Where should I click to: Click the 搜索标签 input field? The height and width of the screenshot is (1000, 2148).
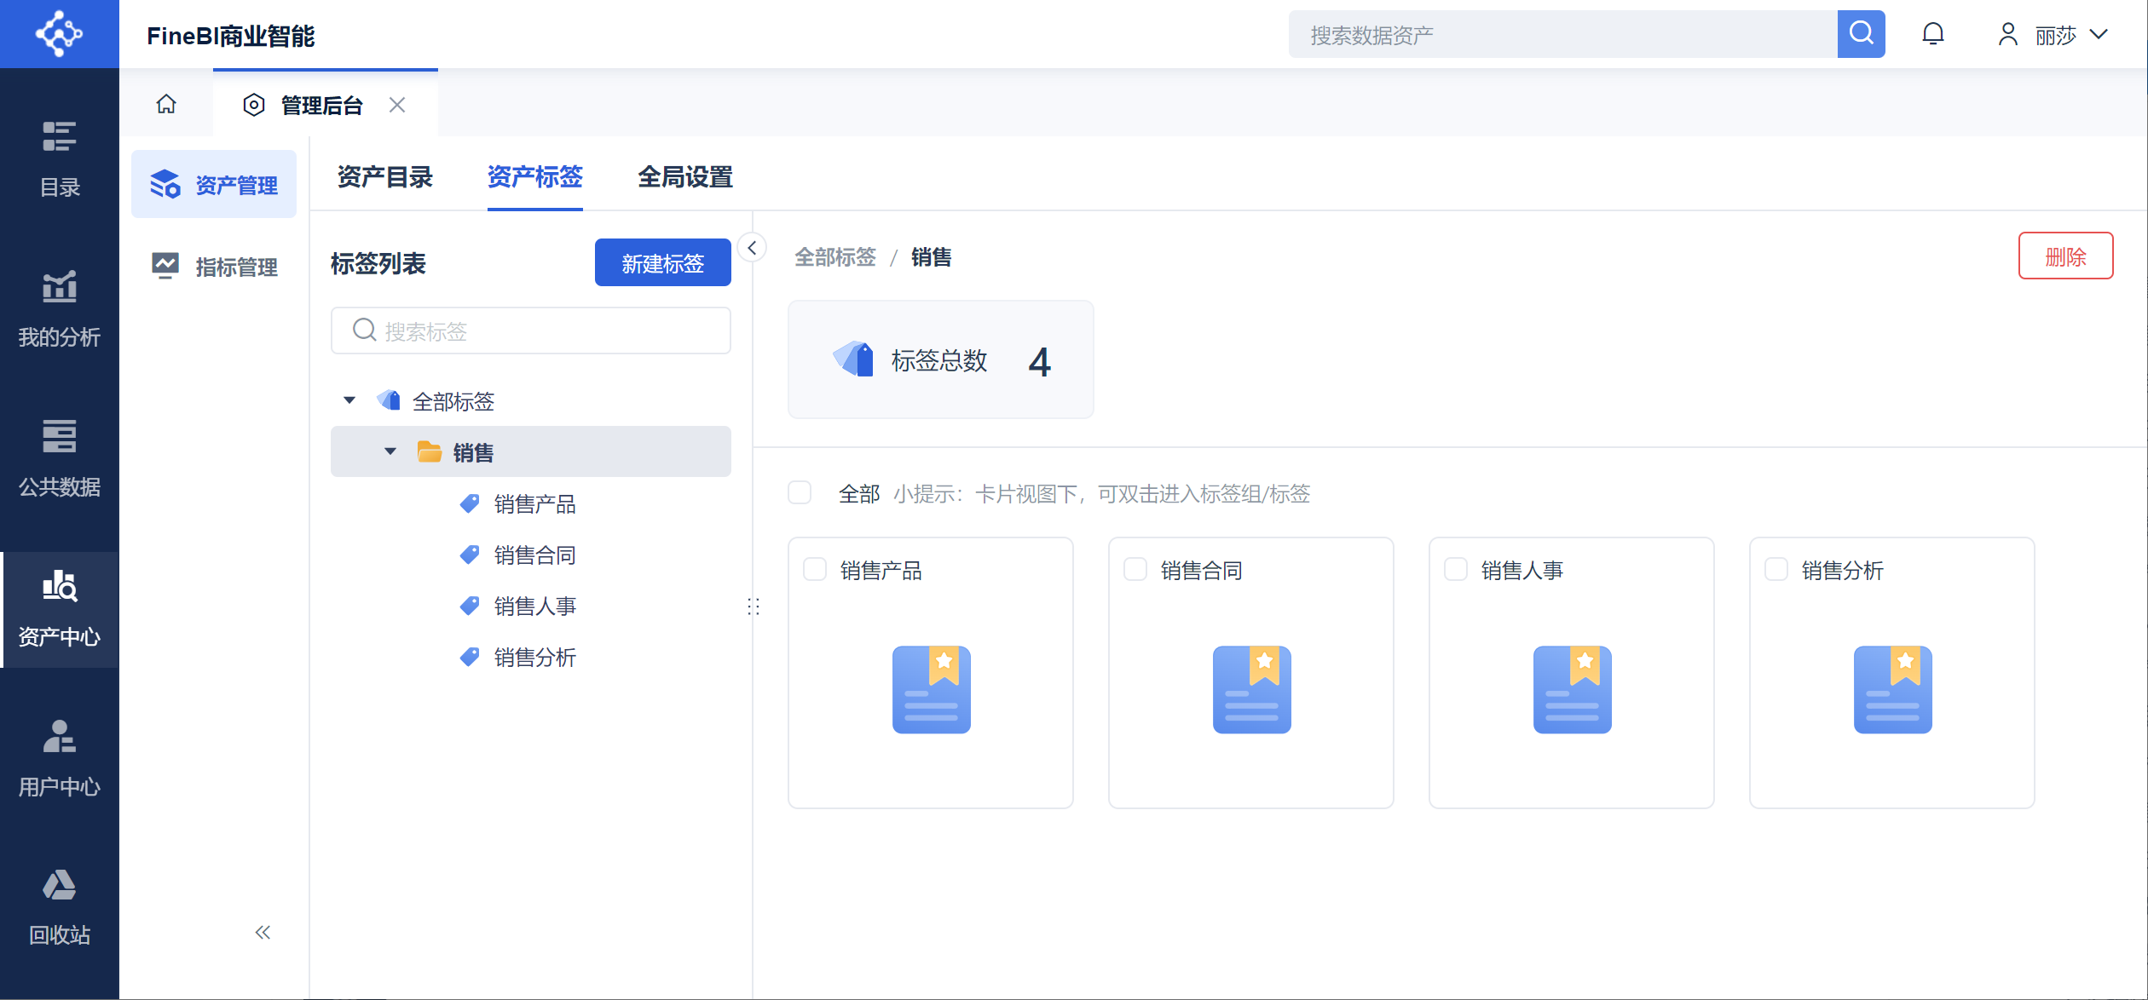(530, 330)
